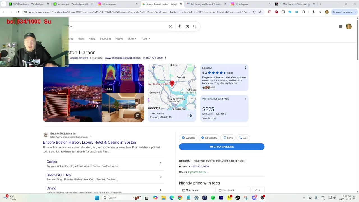The image size is (359, 202).
Task: Play the slot machine video thumbnail
Action: point(123,78)
